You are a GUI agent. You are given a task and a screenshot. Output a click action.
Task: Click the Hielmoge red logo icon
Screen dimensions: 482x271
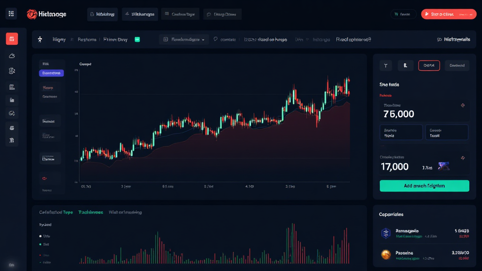(x=32, y=14)
